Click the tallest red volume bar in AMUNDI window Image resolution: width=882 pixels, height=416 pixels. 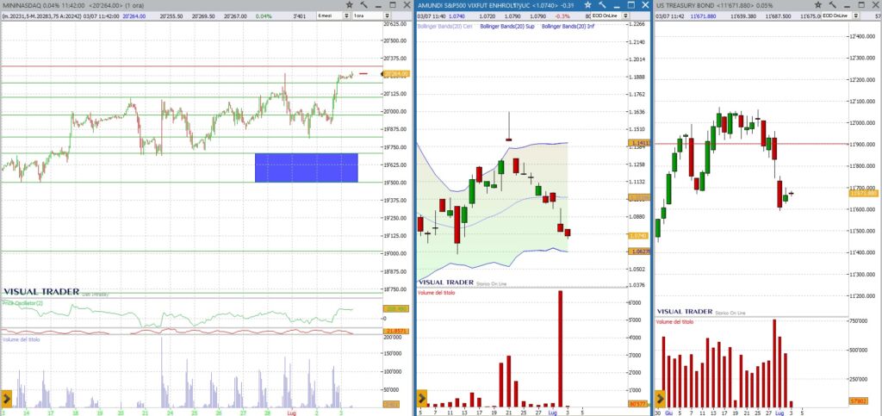coord(560,349)
